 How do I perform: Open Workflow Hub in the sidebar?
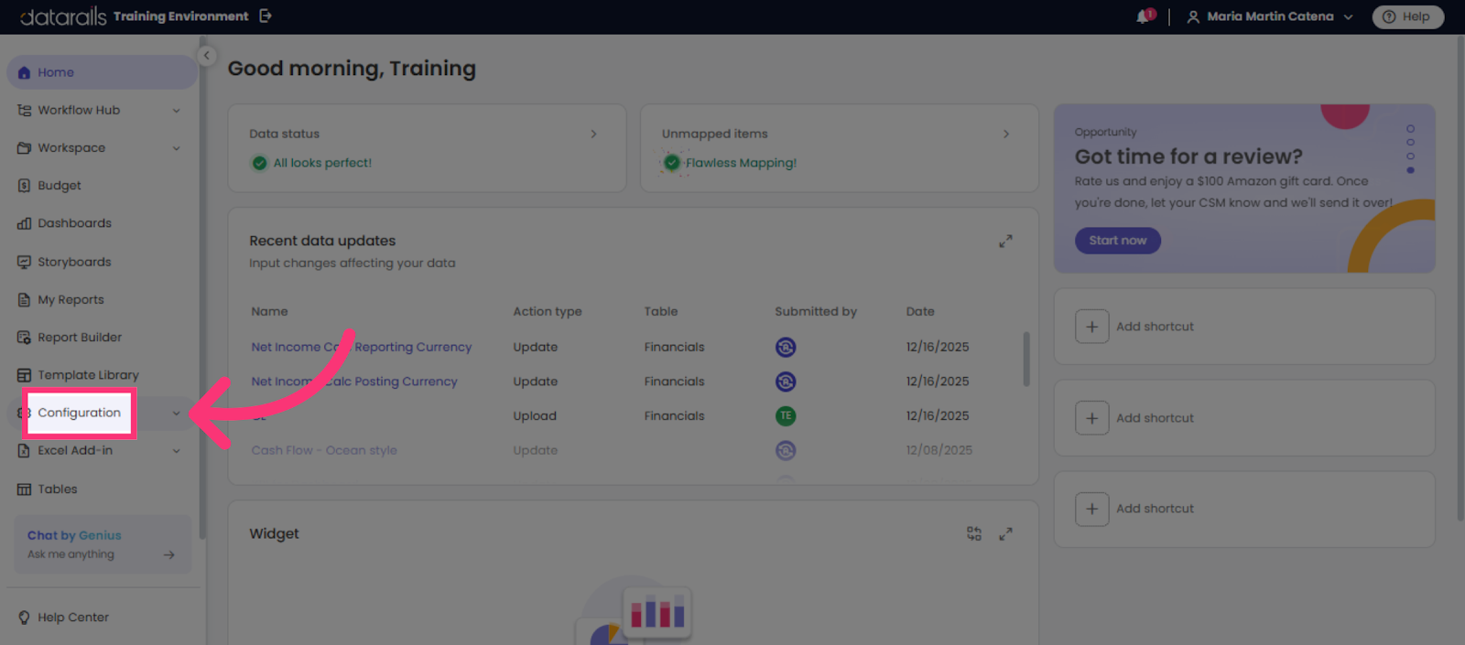[x=79, y=110]
